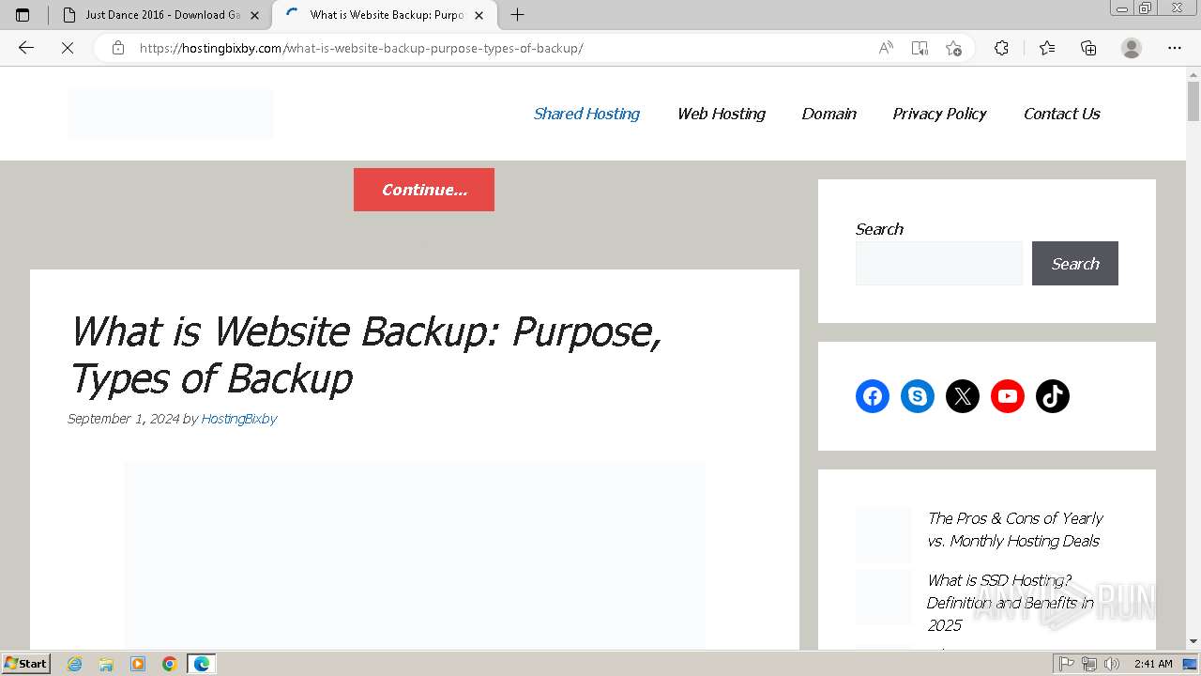Open browser Extensions icon

(1001, 48)
